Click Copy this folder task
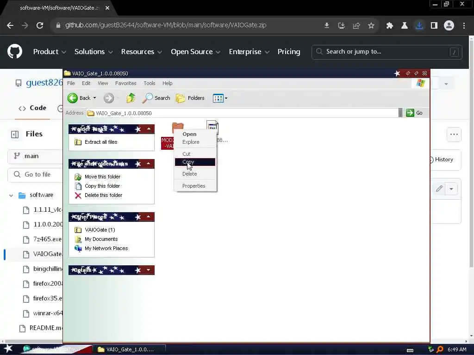 pos(102,186)
